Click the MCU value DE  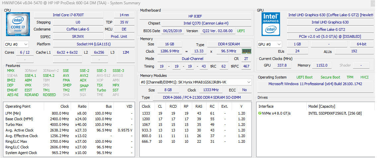(x=124, y=29)
